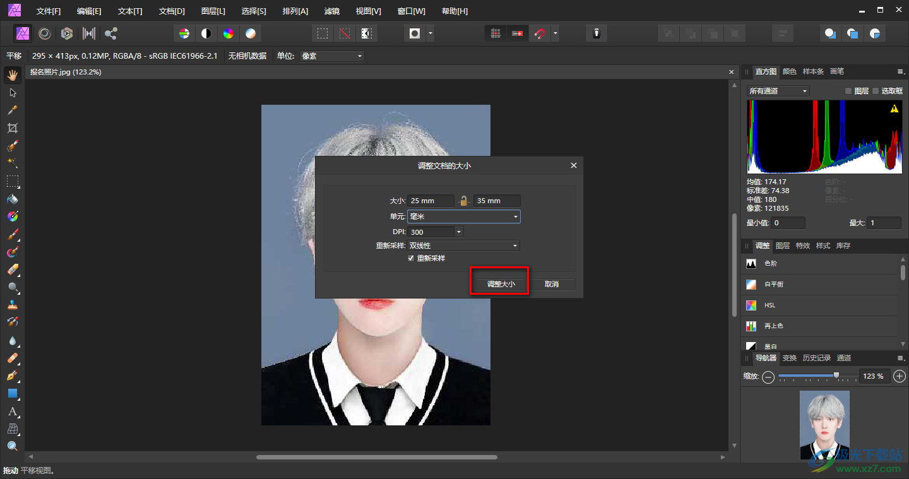Select the Paint Brush tool
This screenshot has width=909, height=479.
click(x=12, y=234)
